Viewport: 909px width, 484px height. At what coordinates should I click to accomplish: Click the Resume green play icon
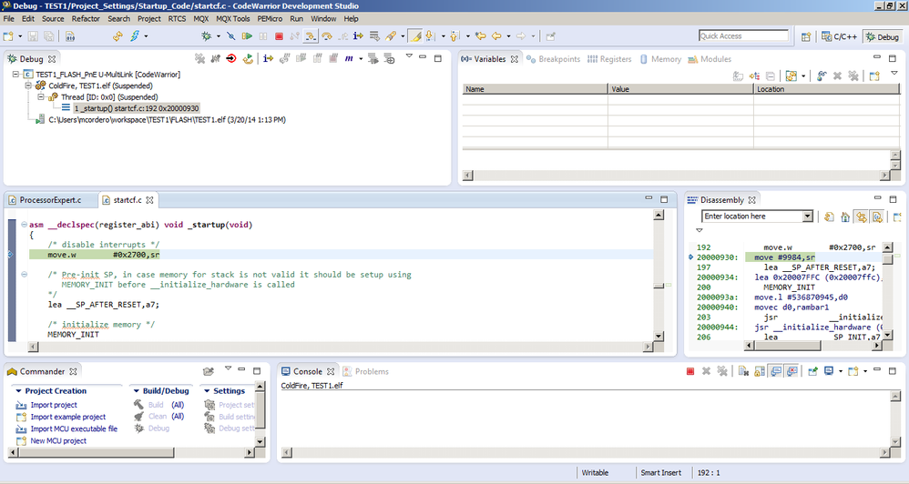[x=249, y=36]
